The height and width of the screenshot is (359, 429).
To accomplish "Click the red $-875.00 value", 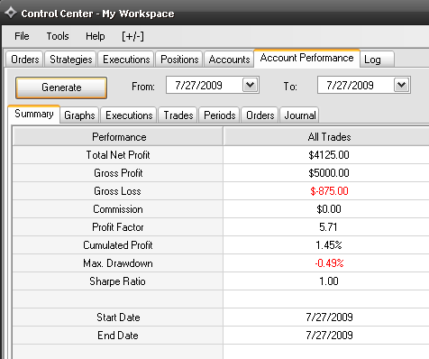I will (329, 191).
